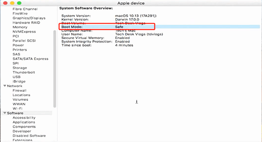Select Hardware RAID entry
Image resolution: width=262 pixels, height=142 pixels.
[x=26, y=22]
